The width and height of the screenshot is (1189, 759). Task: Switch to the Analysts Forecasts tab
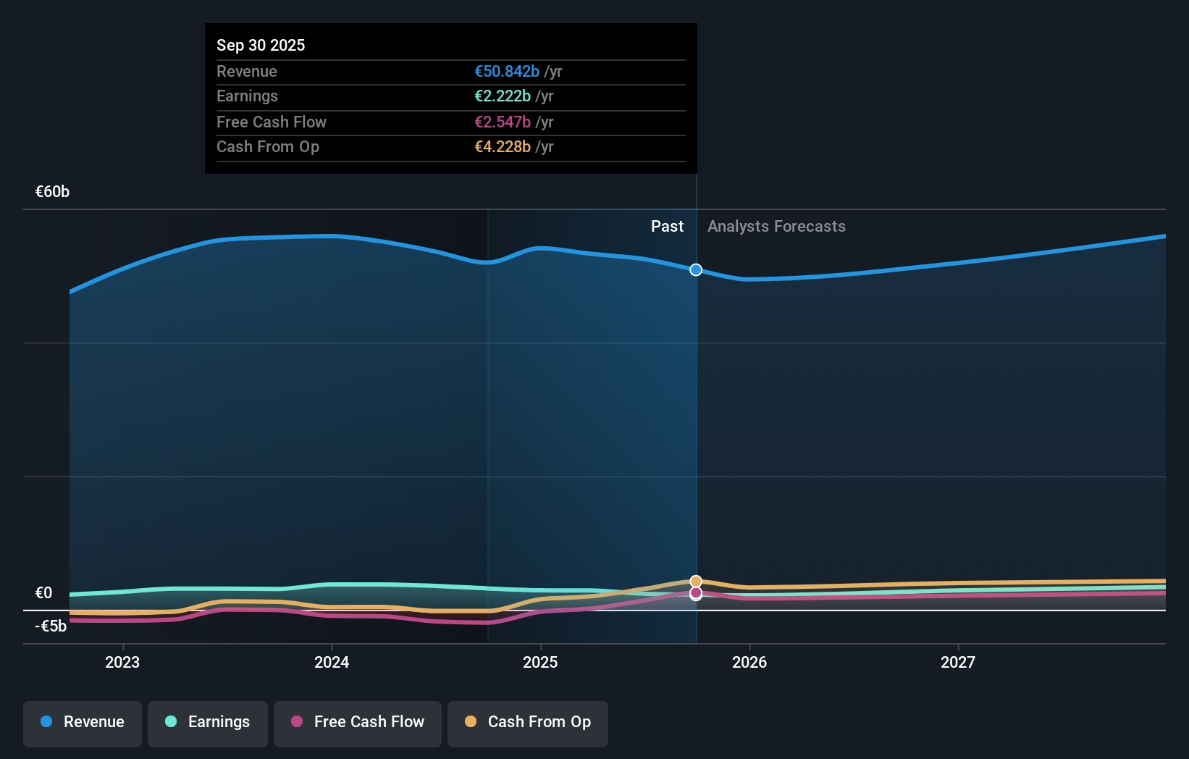pos(776,226)
